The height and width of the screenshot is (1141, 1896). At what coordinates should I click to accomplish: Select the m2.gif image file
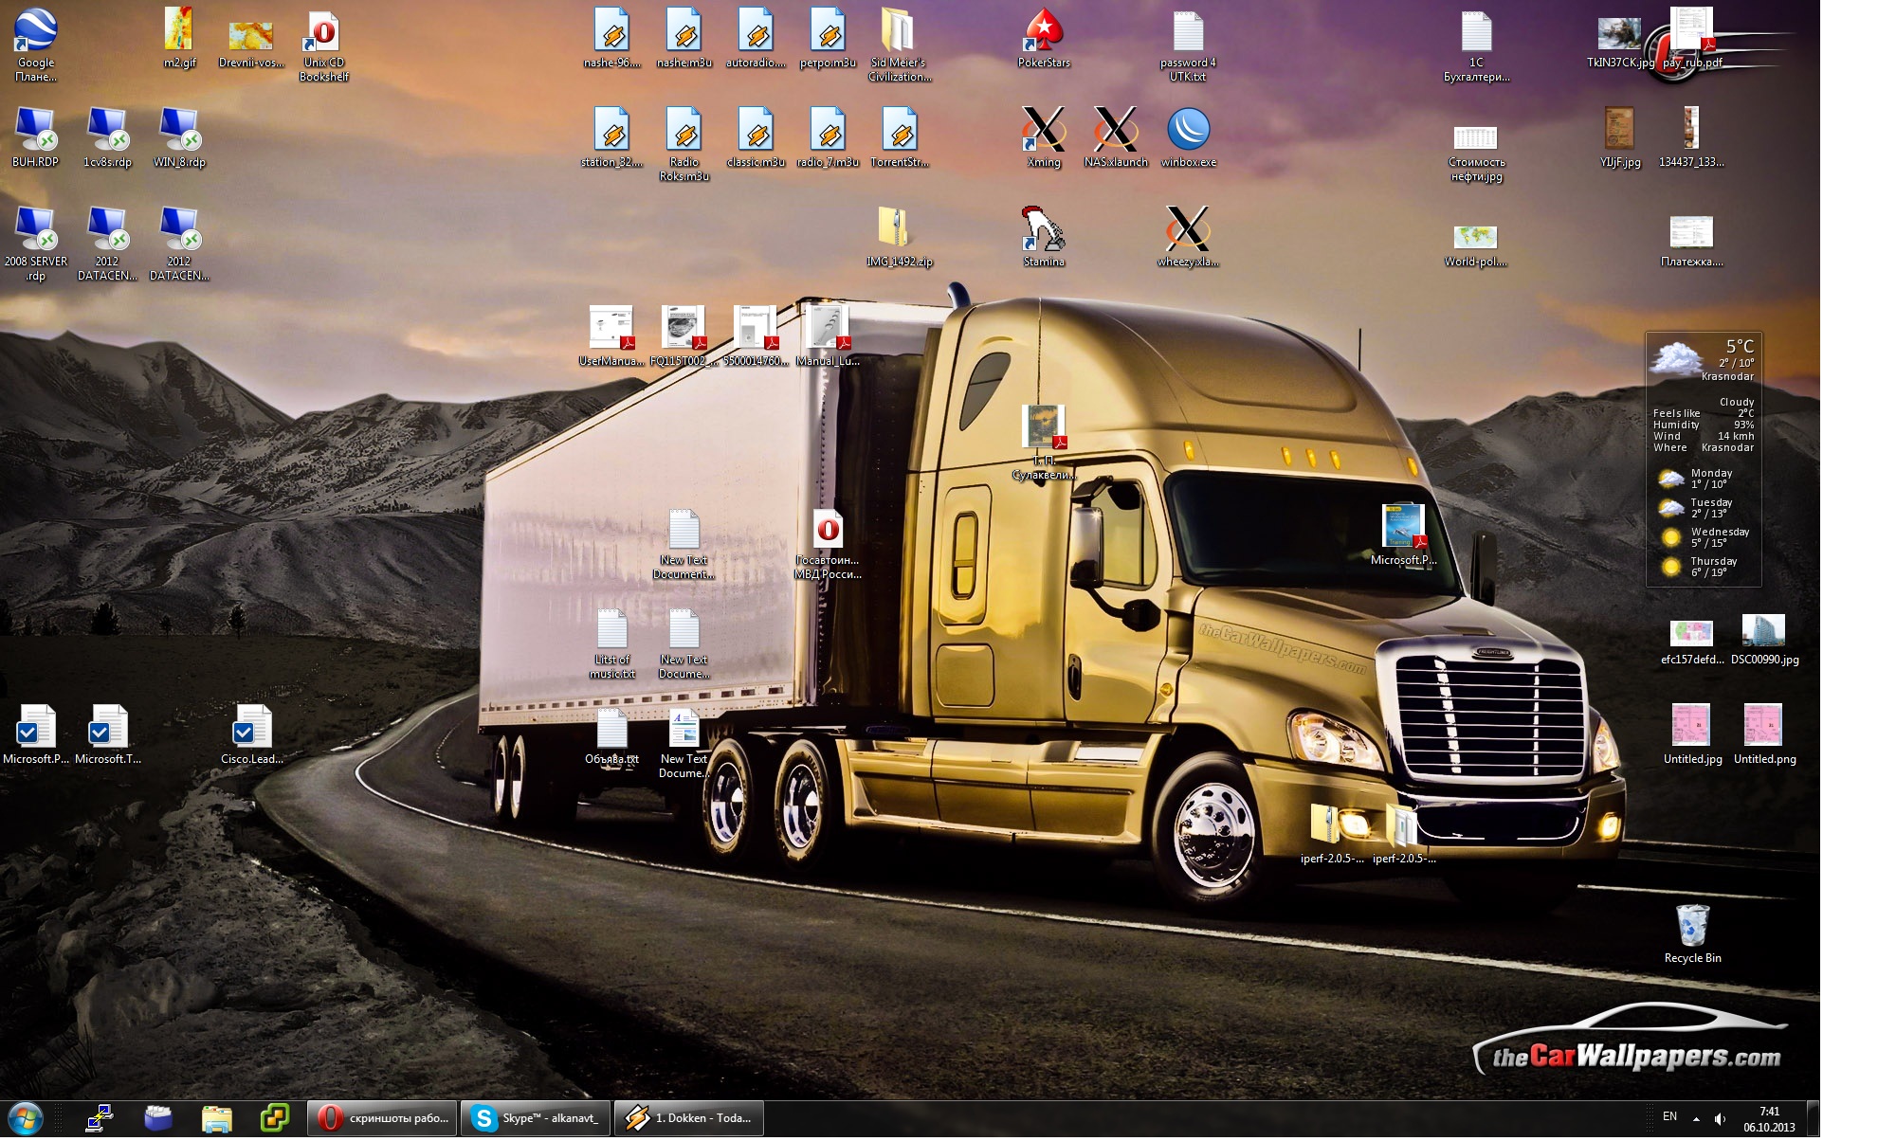pyautogui.click(x=179, y=38)
